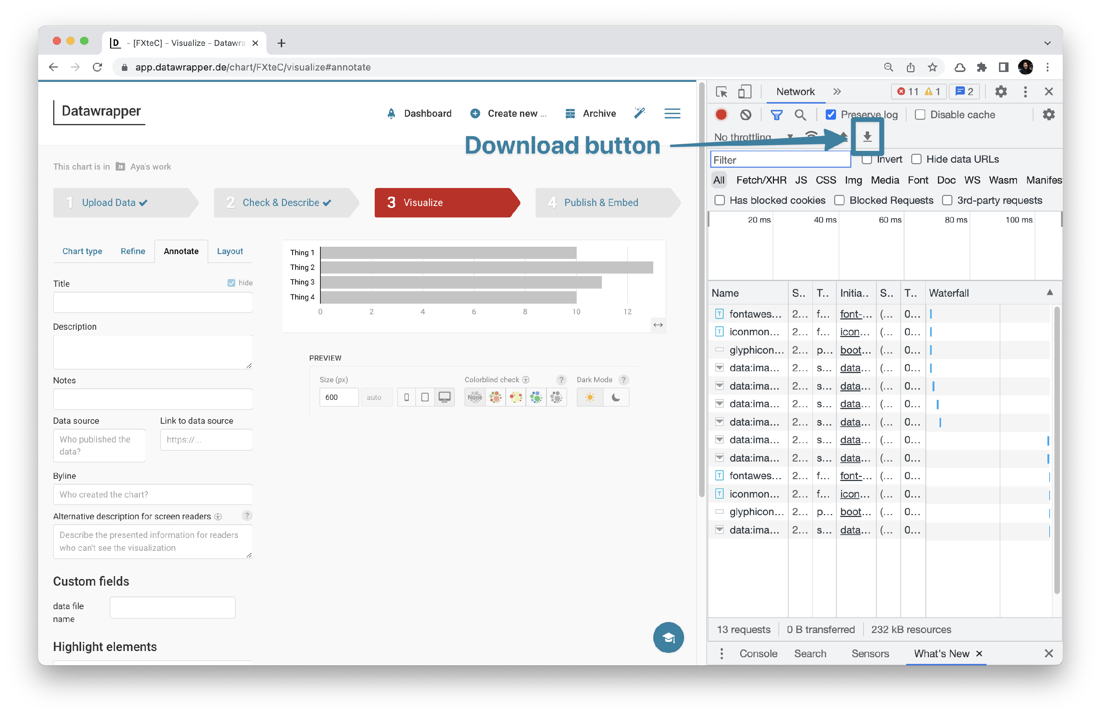Uncheck the Preserve log checkbox

tap(831, 114)
